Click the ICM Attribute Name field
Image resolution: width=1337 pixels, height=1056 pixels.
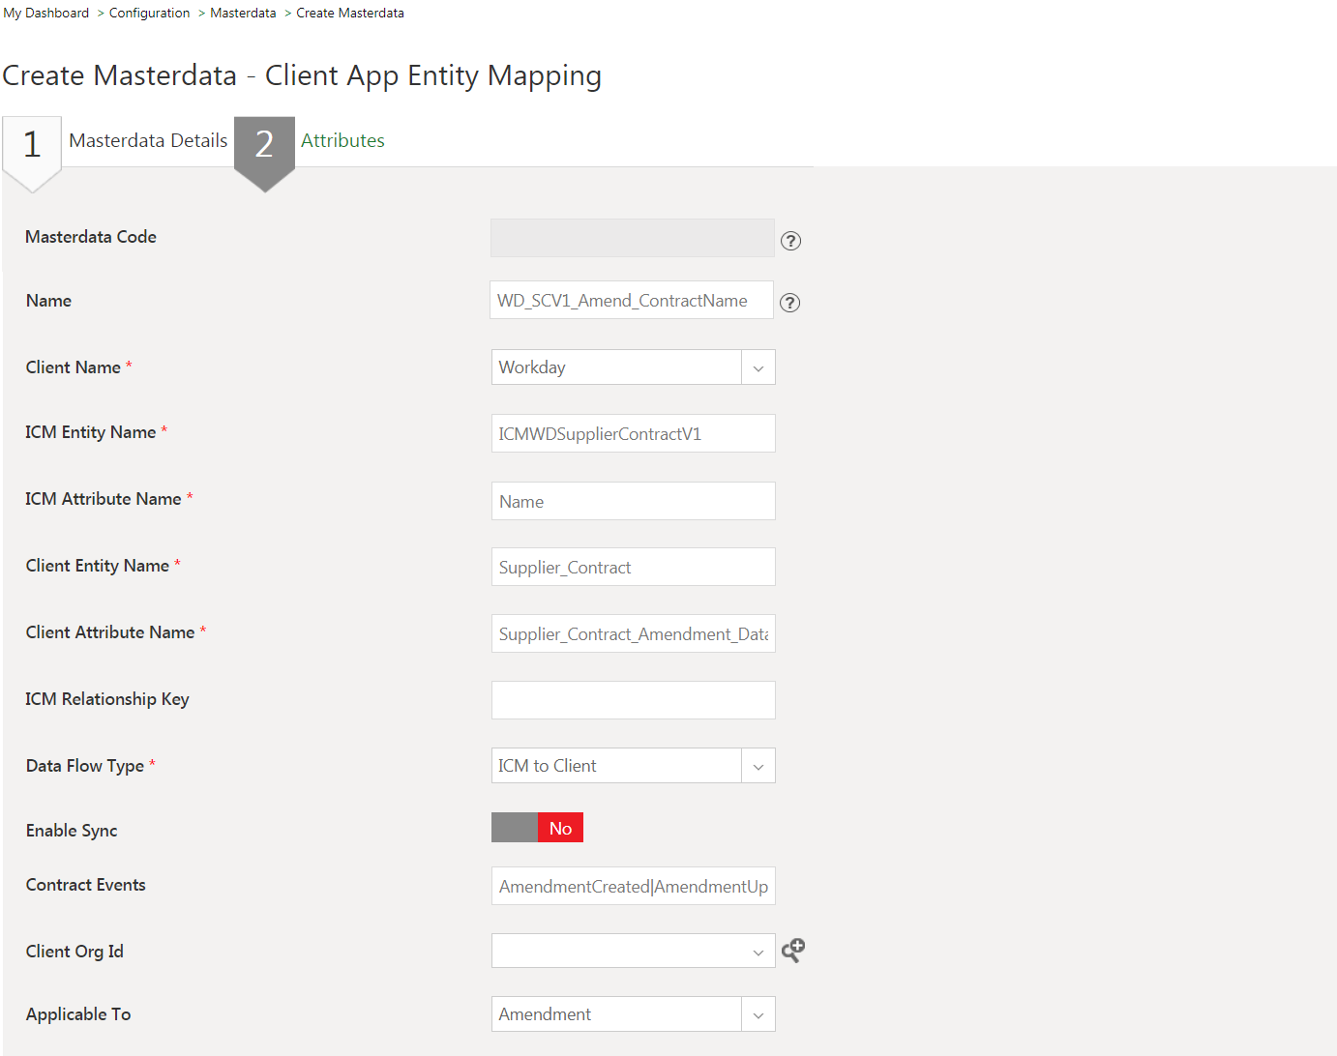tap(633, 501)
